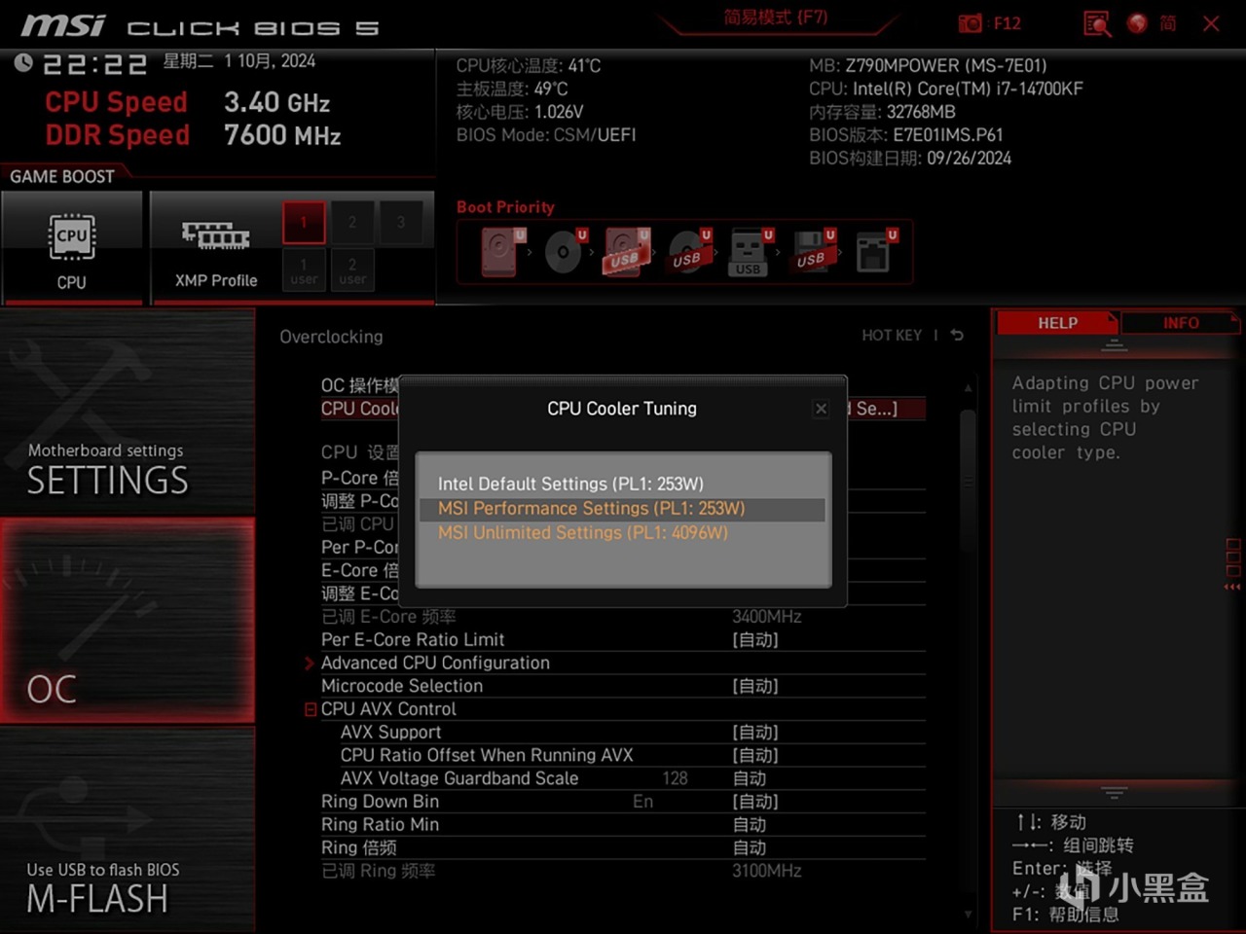Switch to 简易模式 (F7) easy mode
Viewport: 1246px width, 934px height.
point(776,18)
